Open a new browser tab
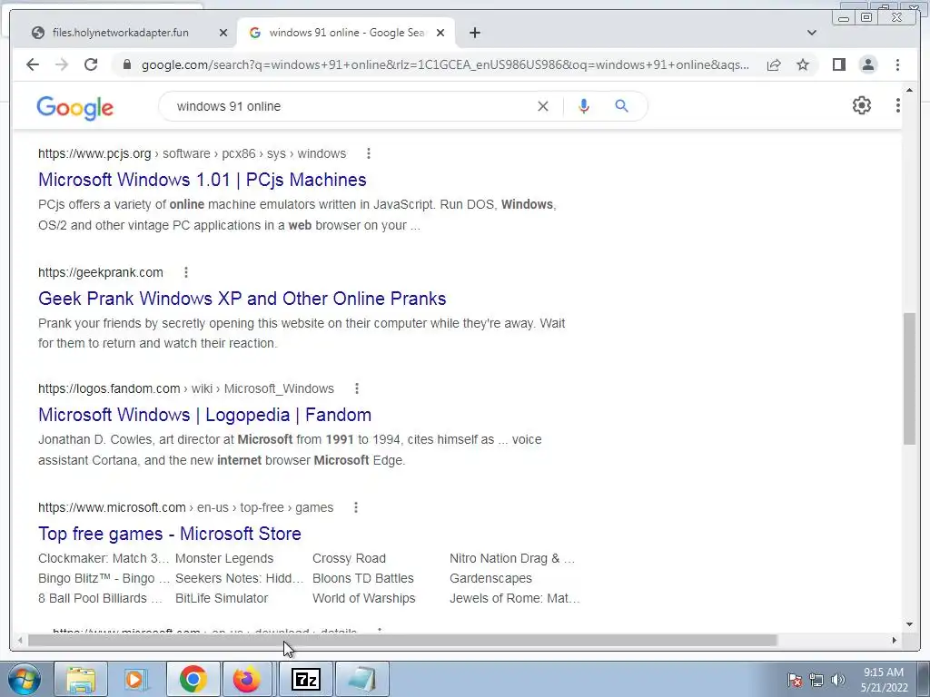Viewport: 930px width, 697px height. pos(474,33)
